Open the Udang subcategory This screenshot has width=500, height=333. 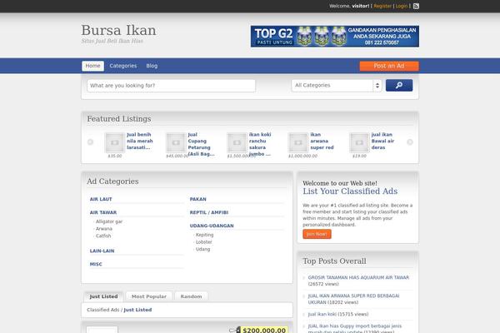coord(202,250)
